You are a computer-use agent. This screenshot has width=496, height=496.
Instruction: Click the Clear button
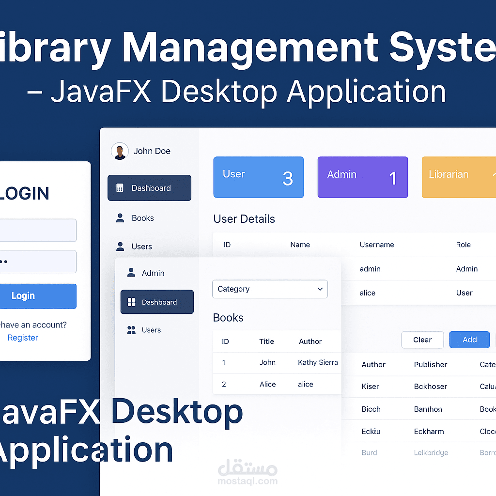(422, 340)
